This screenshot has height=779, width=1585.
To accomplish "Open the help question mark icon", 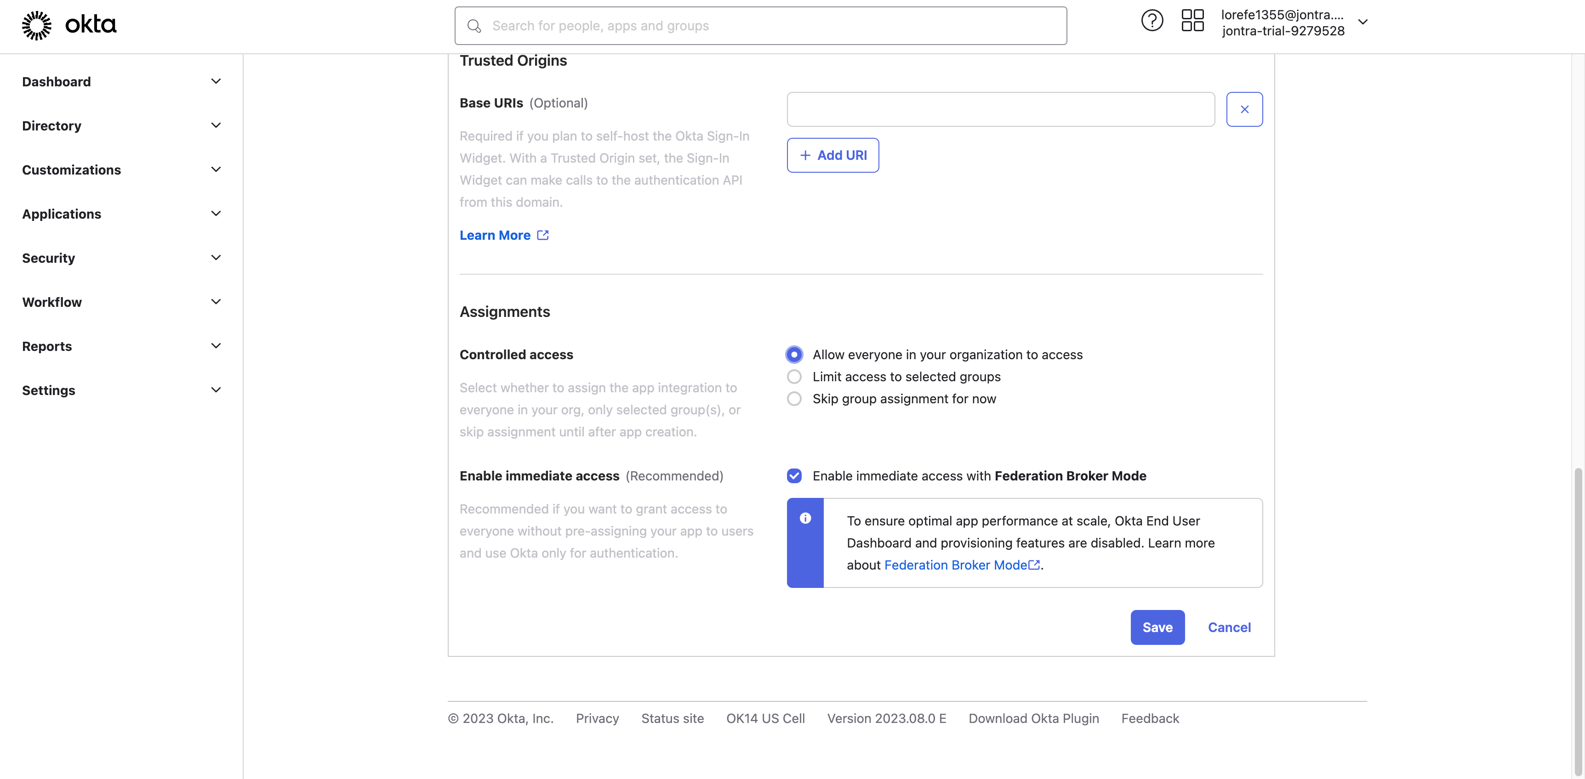I will 1152,21.
